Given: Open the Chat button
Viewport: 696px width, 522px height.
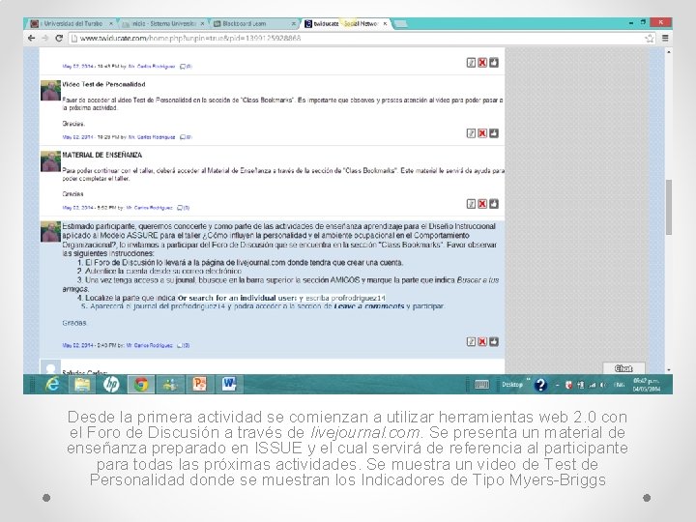Looking at the screenshot, I should point(623,368).
